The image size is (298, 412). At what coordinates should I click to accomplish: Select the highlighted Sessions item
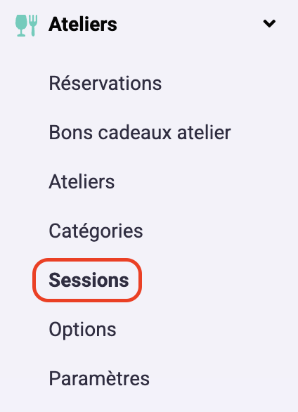pos(89,280)
